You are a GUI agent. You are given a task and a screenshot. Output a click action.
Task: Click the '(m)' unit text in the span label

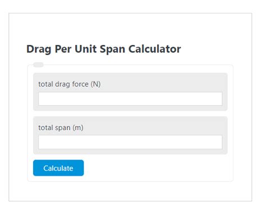click(x=78, y=128)
